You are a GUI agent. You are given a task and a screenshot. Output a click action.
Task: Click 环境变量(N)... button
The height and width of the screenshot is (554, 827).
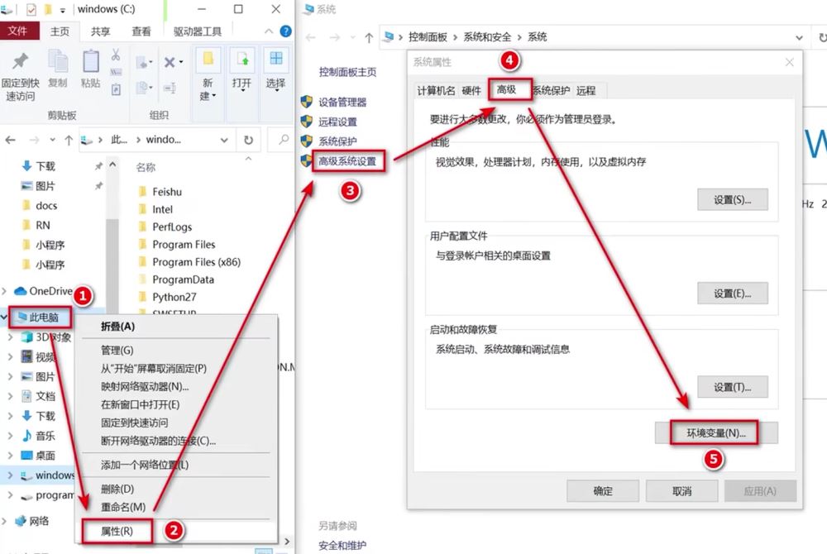(x=715, y=433)
